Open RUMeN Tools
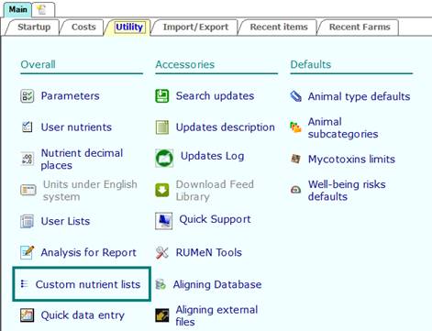This screenshot has width=432, height=331. 209,252
